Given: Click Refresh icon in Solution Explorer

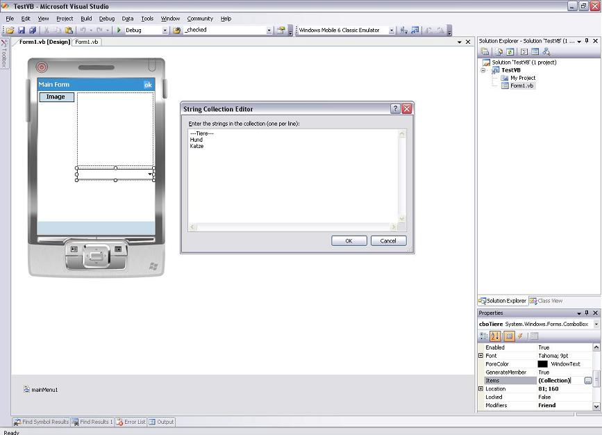Looking at the screenshot, I should click(x=510, y=51).
